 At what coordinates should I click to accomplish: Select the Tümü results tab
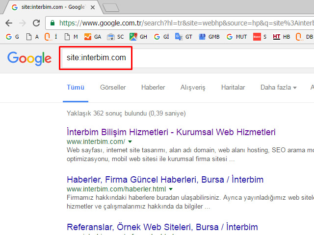click(76, 88)
